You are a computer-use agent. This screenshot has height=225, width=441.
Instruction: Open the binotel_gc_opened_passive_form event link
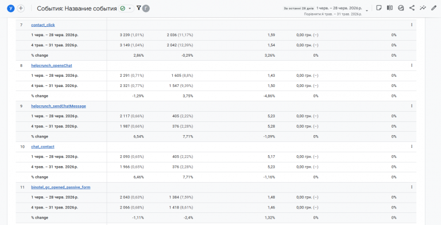coord(61,187)
